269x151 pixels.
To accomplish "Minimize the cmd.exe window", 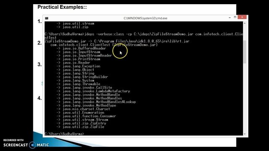I will point(229,18).
